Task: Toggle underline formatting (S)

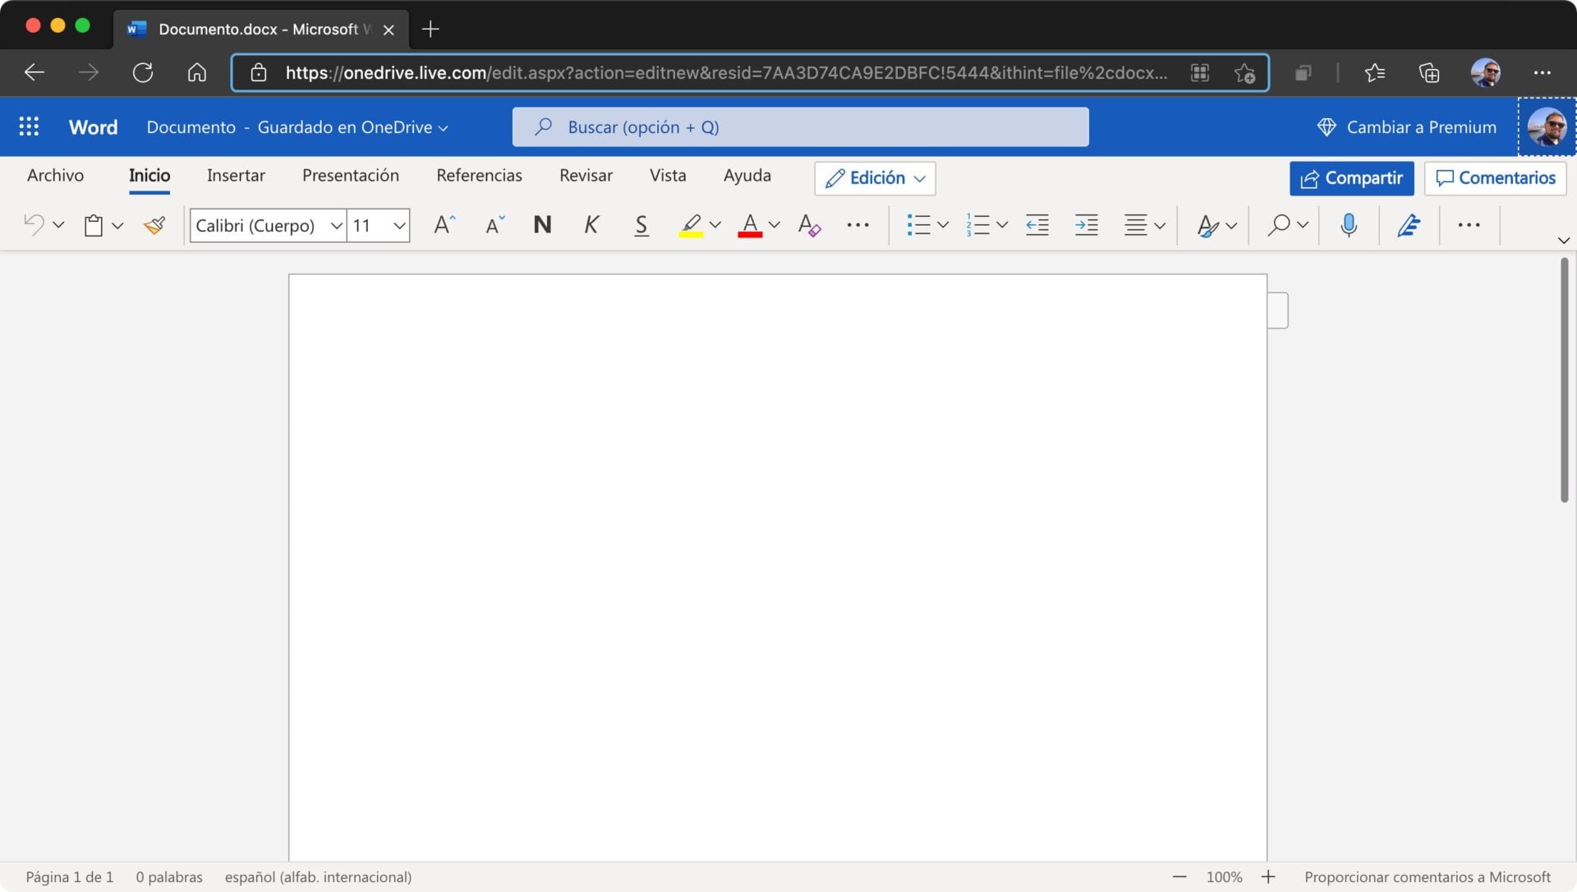Action: [x=641, y=225]
